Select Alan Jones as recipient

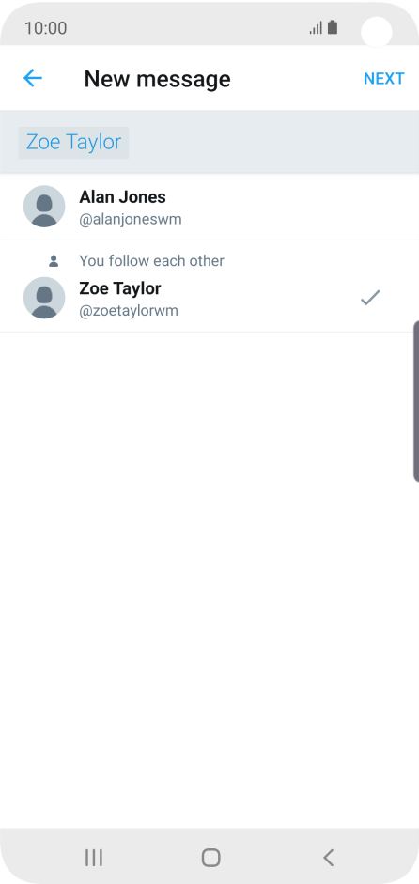coord(209,207)
